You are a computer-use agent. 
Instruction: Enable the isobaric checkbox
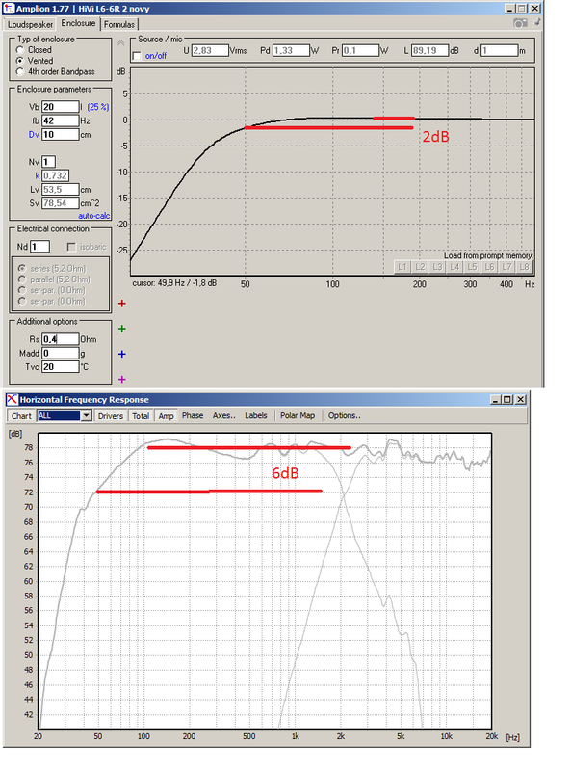tap(71, 247)
